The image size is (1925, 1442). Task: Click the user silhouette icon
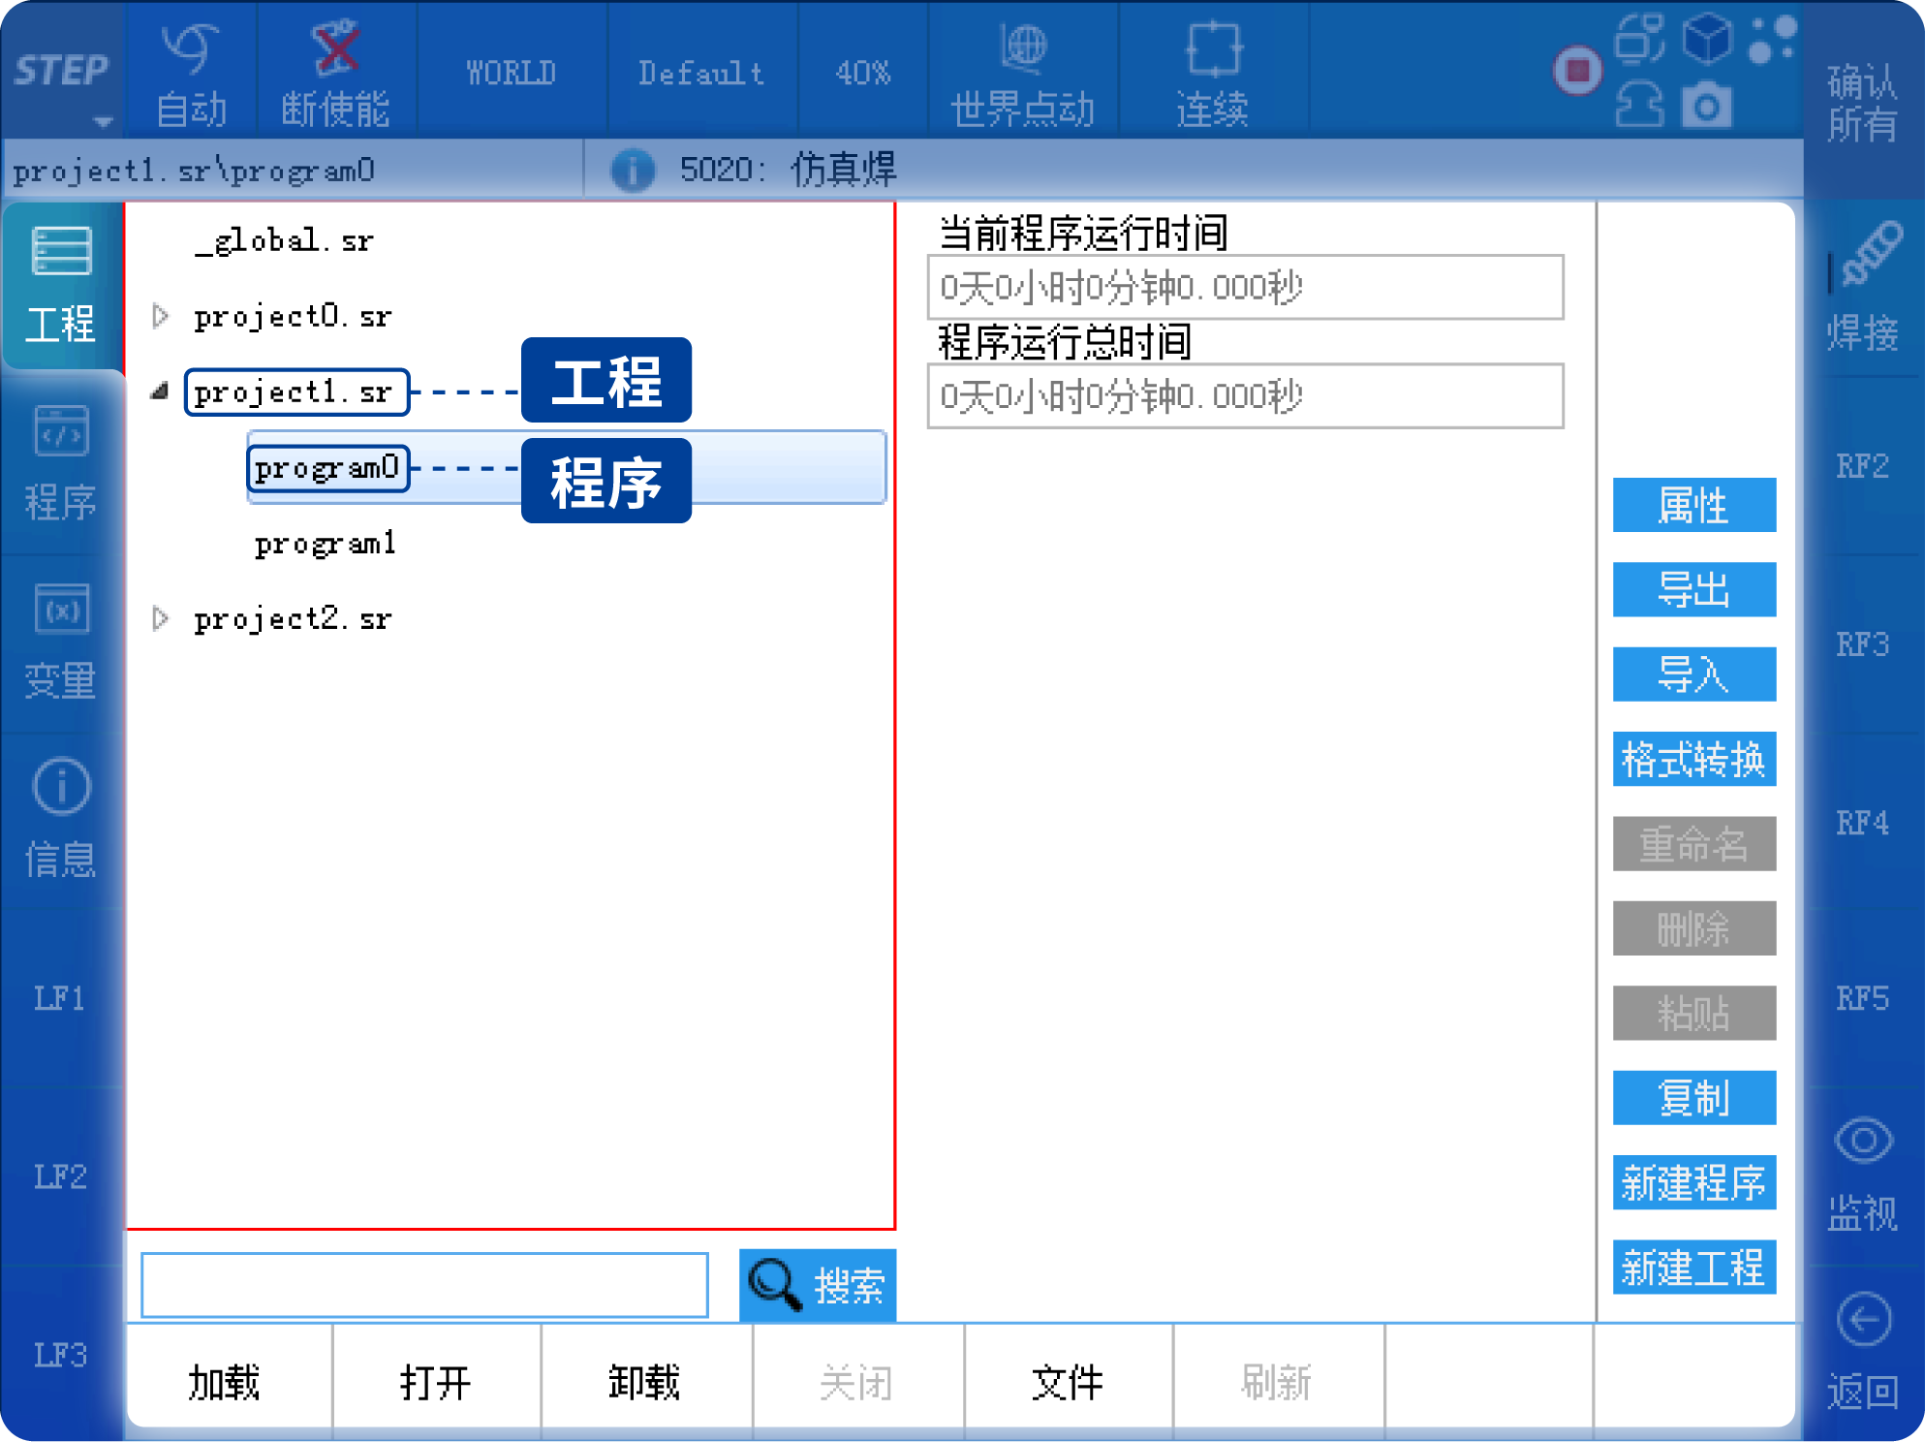(1639, 105)
